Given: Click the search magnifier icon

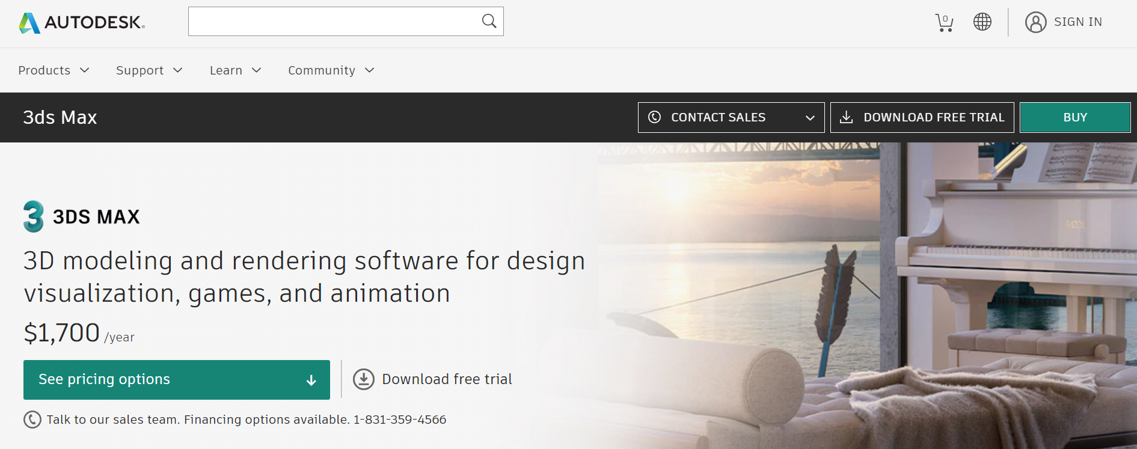Looking at the screenshot, I should [489, 21].
